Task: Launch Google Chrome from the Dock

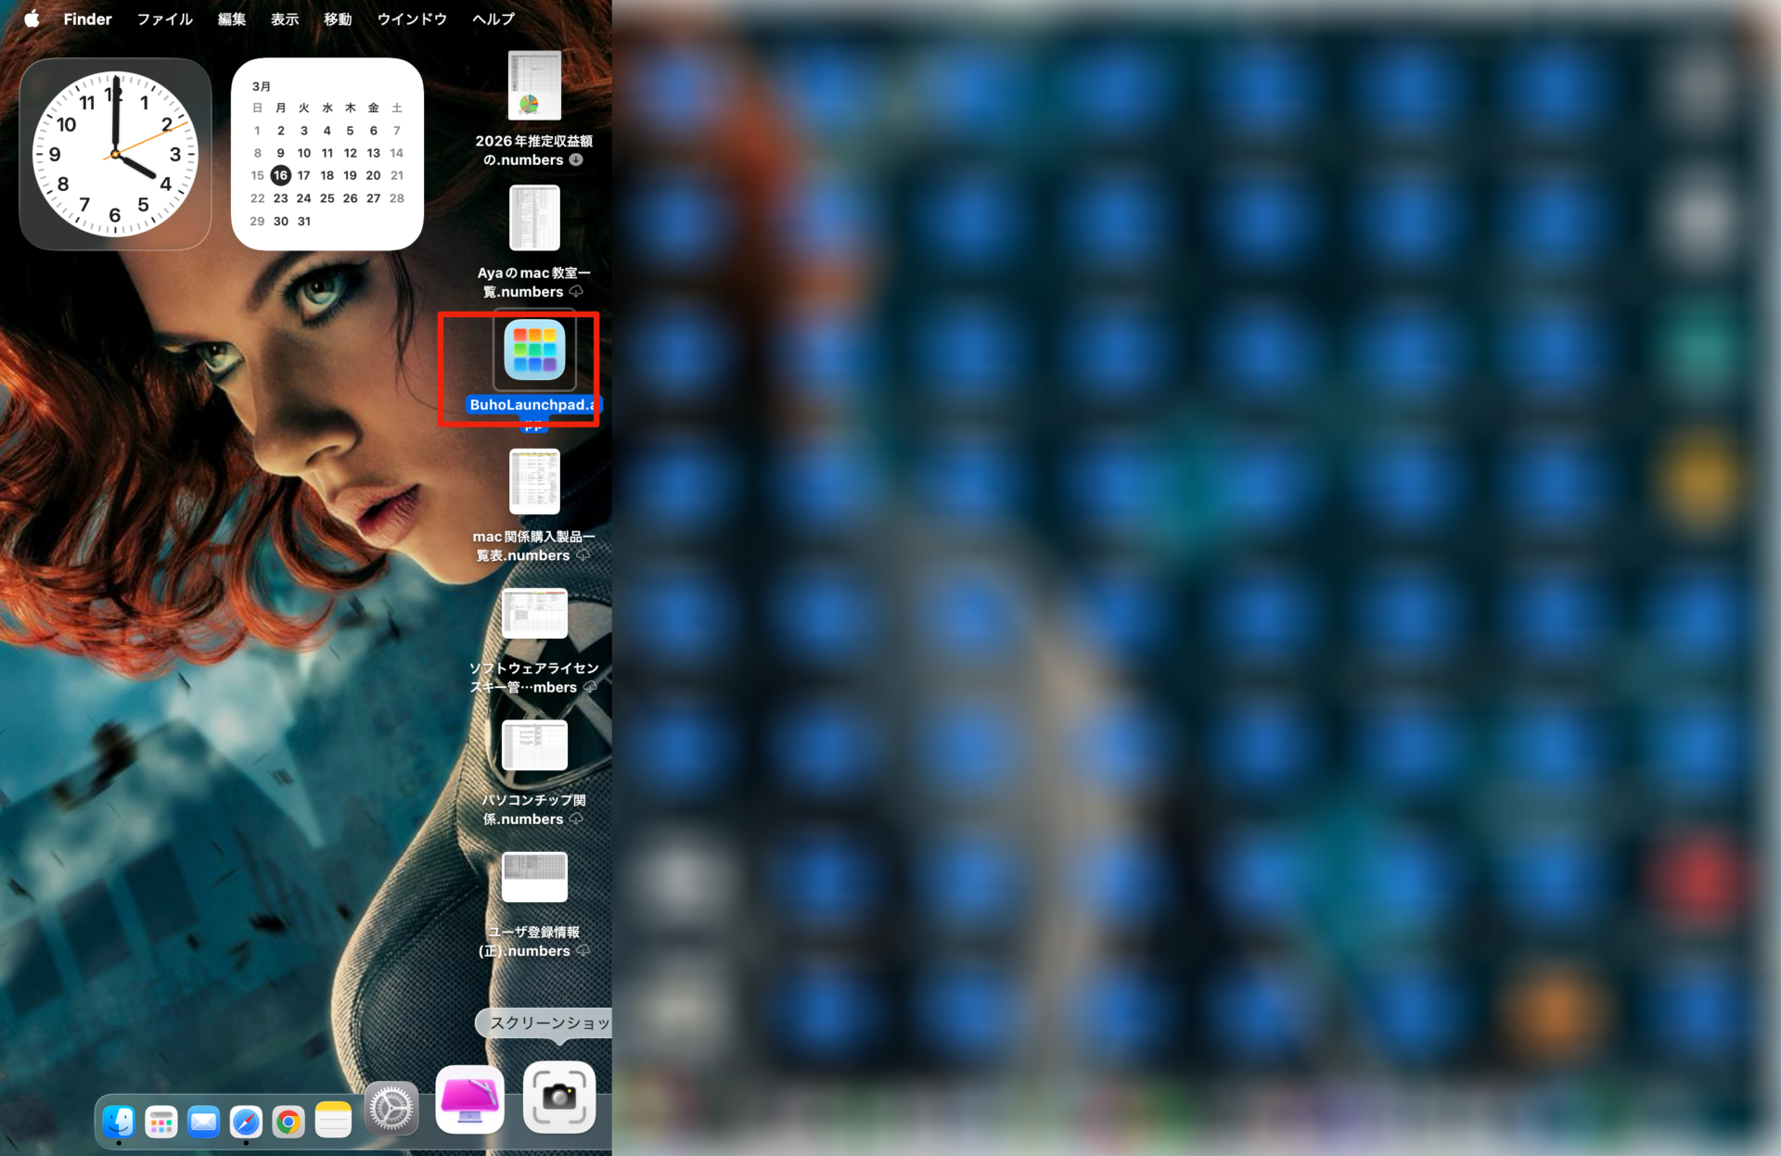Action: [x=289, y=1122]
